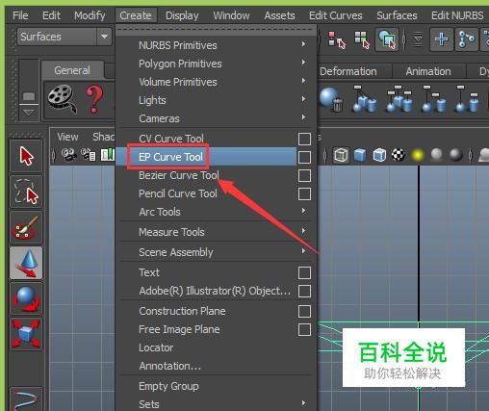Open the Assets menu
This screenshot has width=489, height=411.
(279, 15)
